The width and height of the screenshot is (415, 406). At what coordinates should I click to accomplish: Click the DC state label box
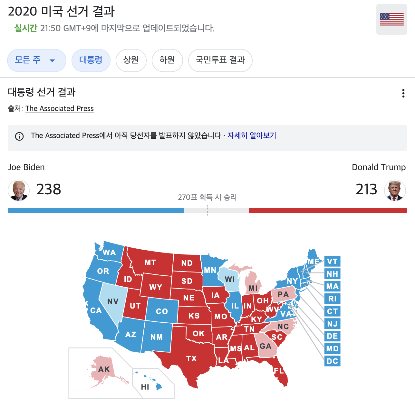click(x=332, y=361)
